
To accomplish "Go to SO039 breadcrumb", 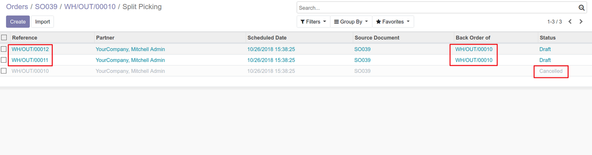I will [x=46, y=7].
